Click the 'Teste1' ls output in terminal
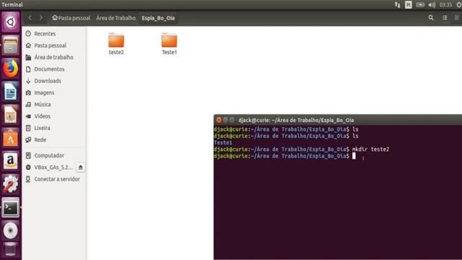 pos(223,143)
